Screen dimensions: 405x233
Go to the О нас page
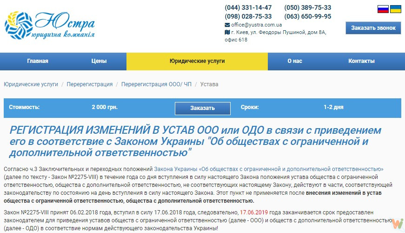(x=295, y=61)
